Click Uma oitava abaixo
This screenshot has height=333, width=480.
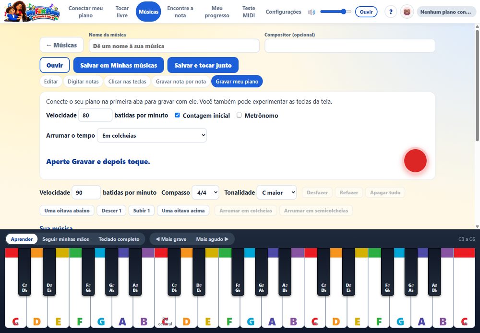click(x=67, y=211)
